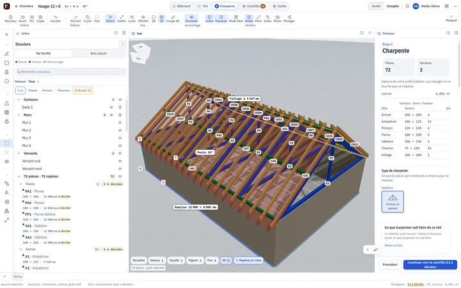Screen dimensions: 461x288
Task: Collapse the 72 pièces group
Action: click(x=19, y=177)
